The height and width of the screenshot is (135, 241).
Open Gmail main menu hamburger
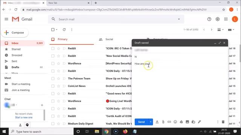(6, 19)
